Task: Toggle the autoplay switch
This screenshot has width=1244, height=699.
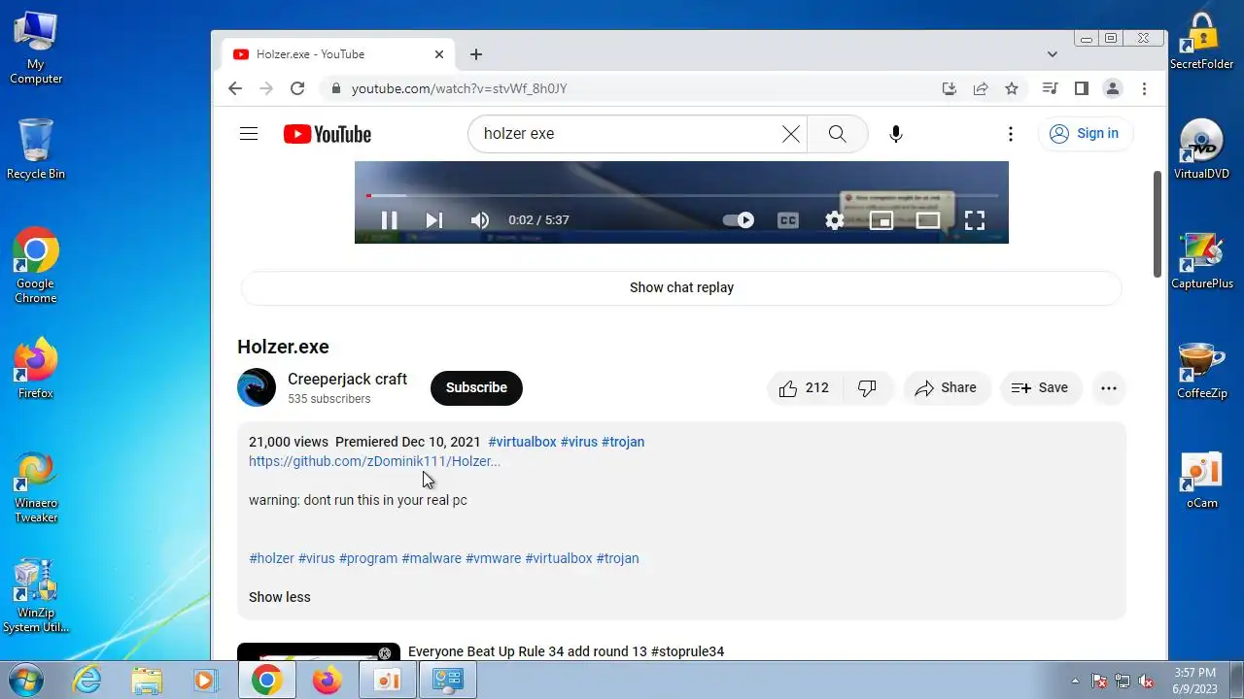Action: pos(739,220)
